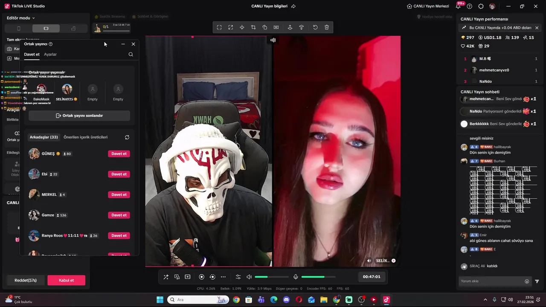Switch to the Ayarlar tab
Viewport: 546px width, 307px height.
50,54
